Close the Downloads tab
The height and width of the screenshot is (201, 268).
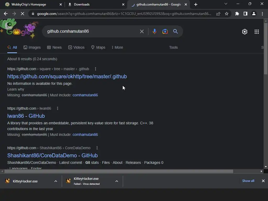(x=123, y=4)
